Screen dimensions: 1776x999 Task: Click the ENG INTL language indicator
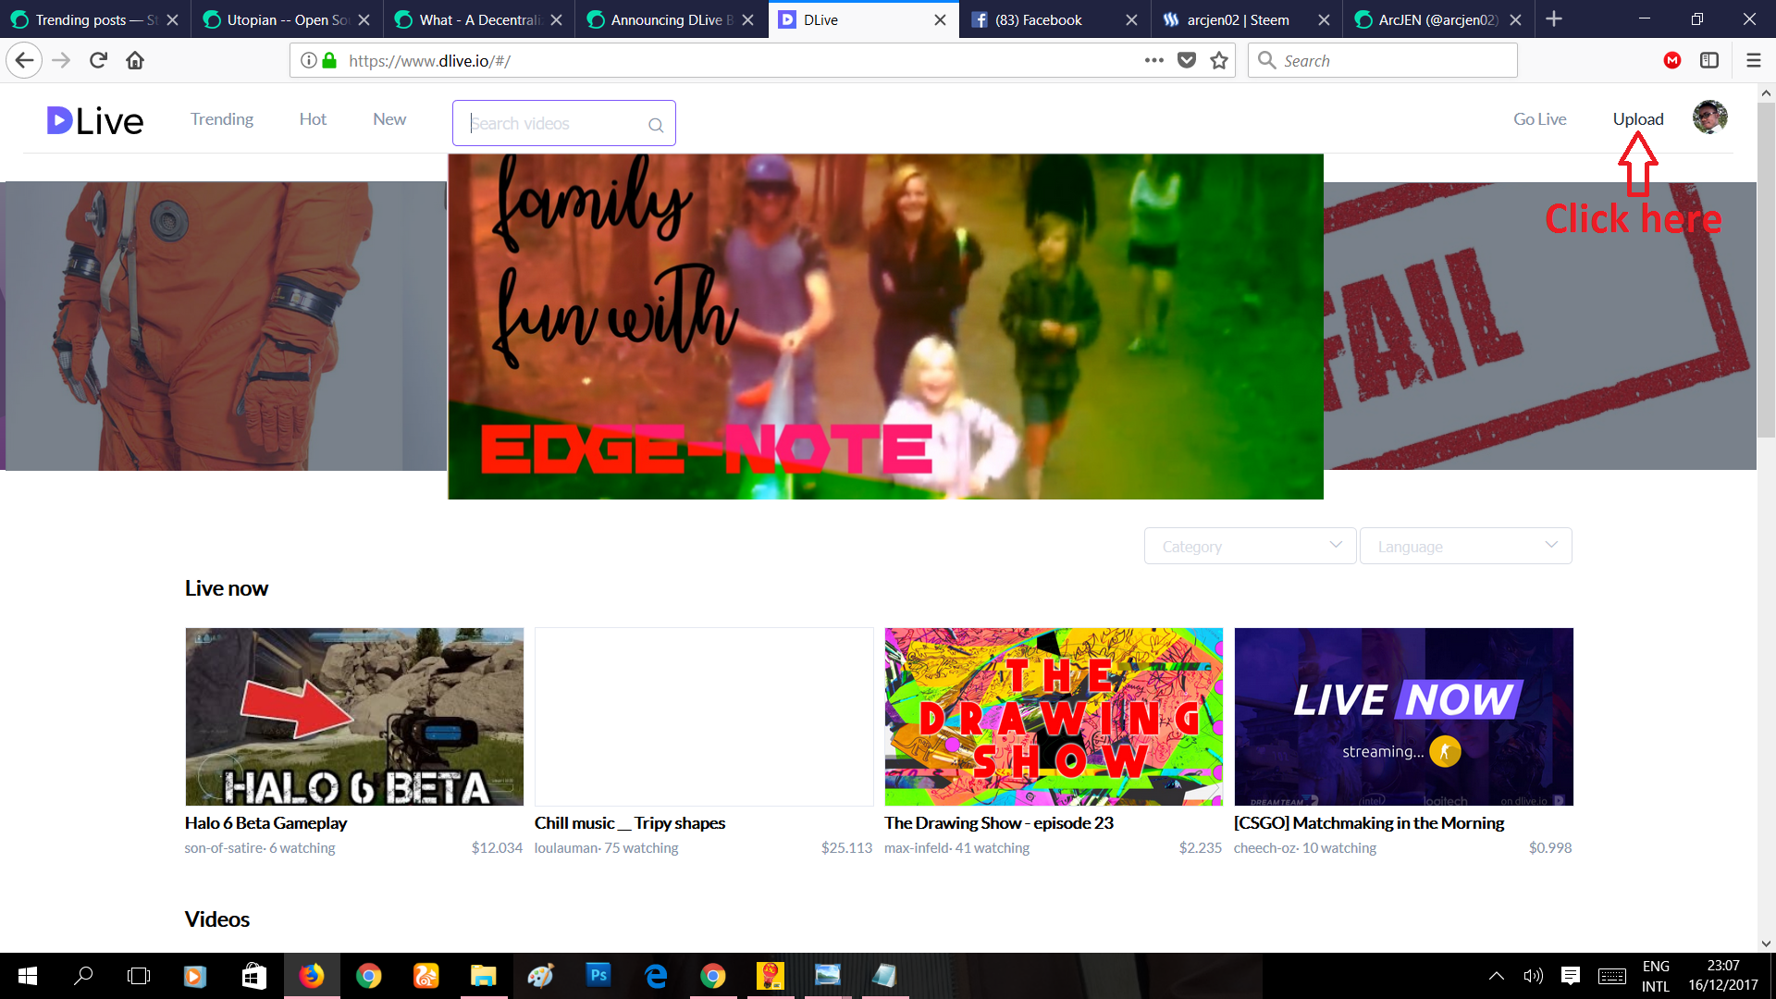pos(1656,976)
